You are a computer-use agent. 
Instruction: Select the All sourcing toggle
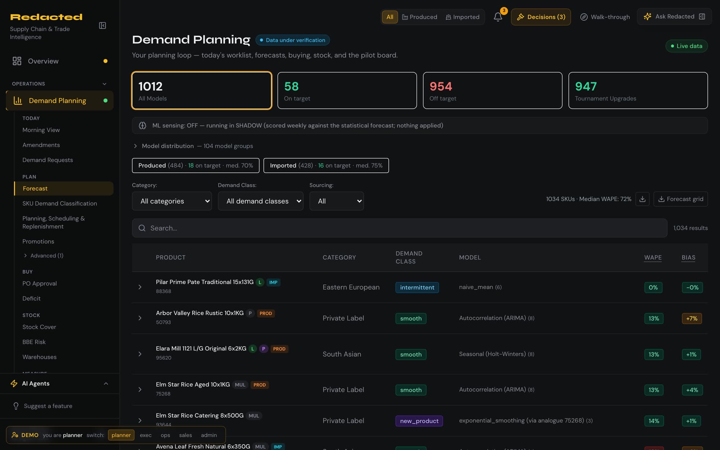click(390, 17)
